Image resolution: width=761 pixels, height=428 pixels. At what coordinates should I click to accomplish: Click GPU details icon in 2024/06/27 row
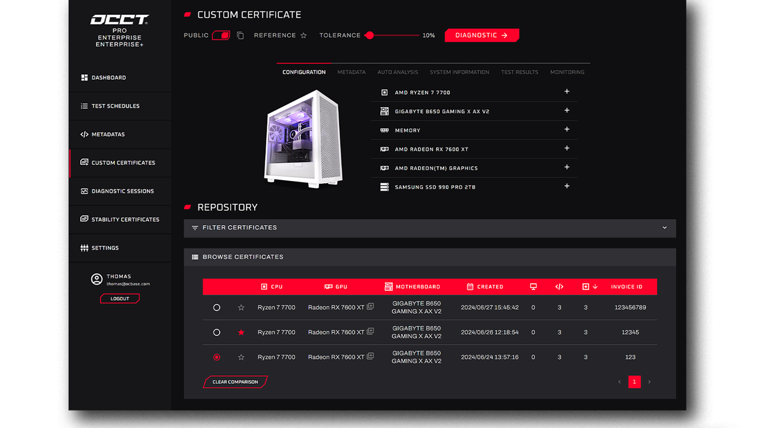click(x=370, y=306)
